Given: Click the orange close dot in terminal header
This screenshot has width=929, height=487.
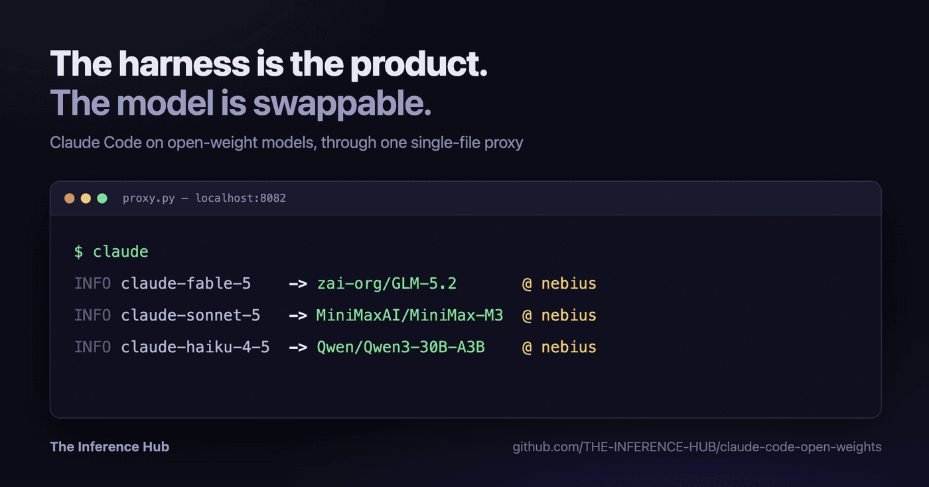Looking at the screenshot, I should pos(69,198).
